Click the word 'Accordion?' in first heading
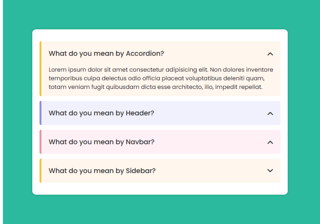Screen dimensions: 320x224 pyautogui.click(x=145, y=53)
